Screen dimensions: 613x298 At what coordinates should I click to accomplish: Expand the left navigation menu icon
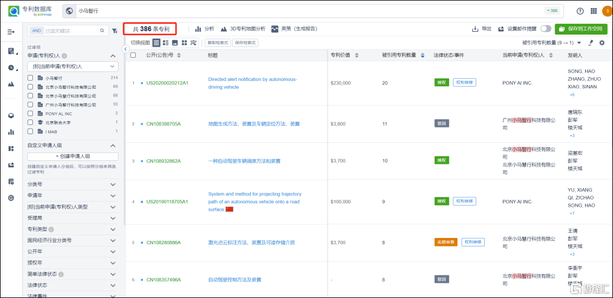pyautogui.click(x=11, y=32)
